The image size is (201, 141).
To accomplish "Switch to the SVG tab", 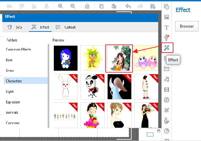I will coord(15,27).
